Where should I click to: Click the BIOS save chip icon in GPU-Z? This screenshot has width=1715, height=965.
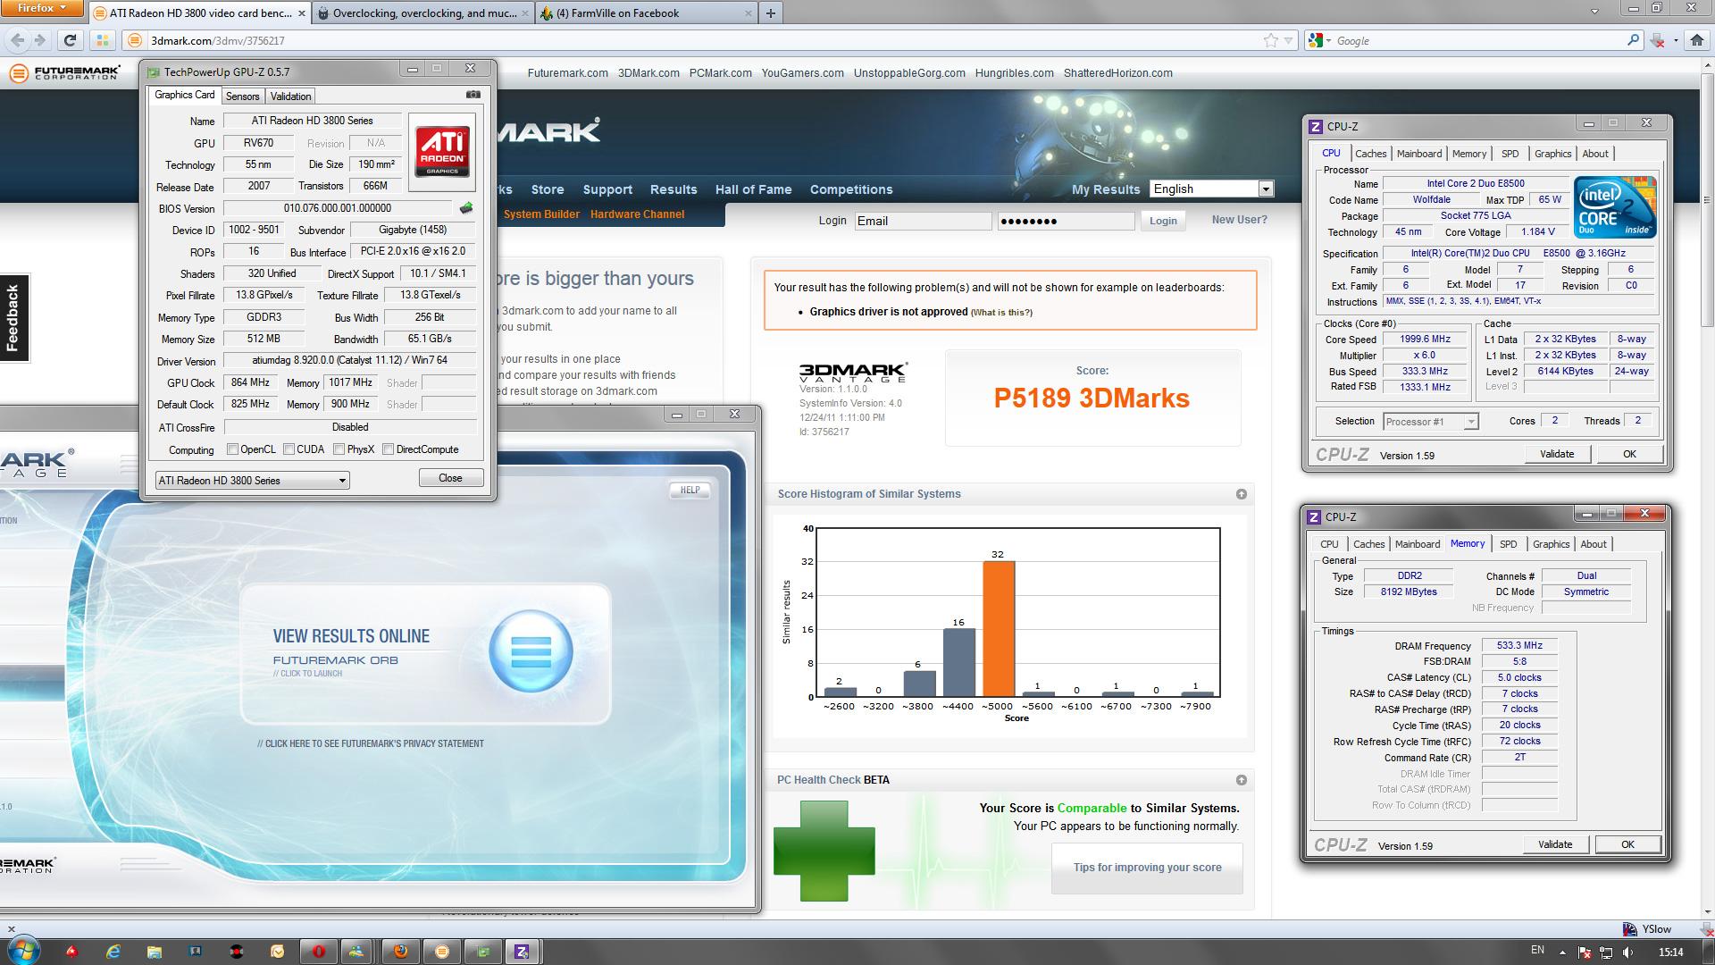coord(466,208)
